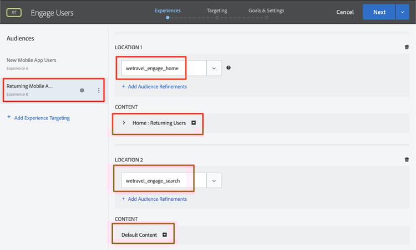The width and height of the screenshot is (416, 250).
Task: Click LOCATION 1 heading
Action: [129, 48]
